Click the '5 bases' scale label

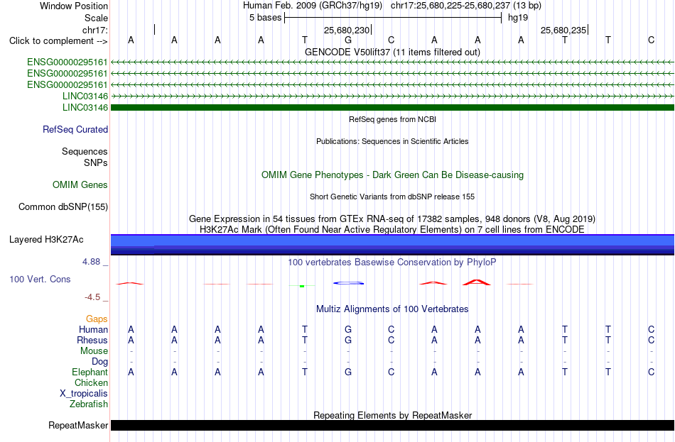265,18
